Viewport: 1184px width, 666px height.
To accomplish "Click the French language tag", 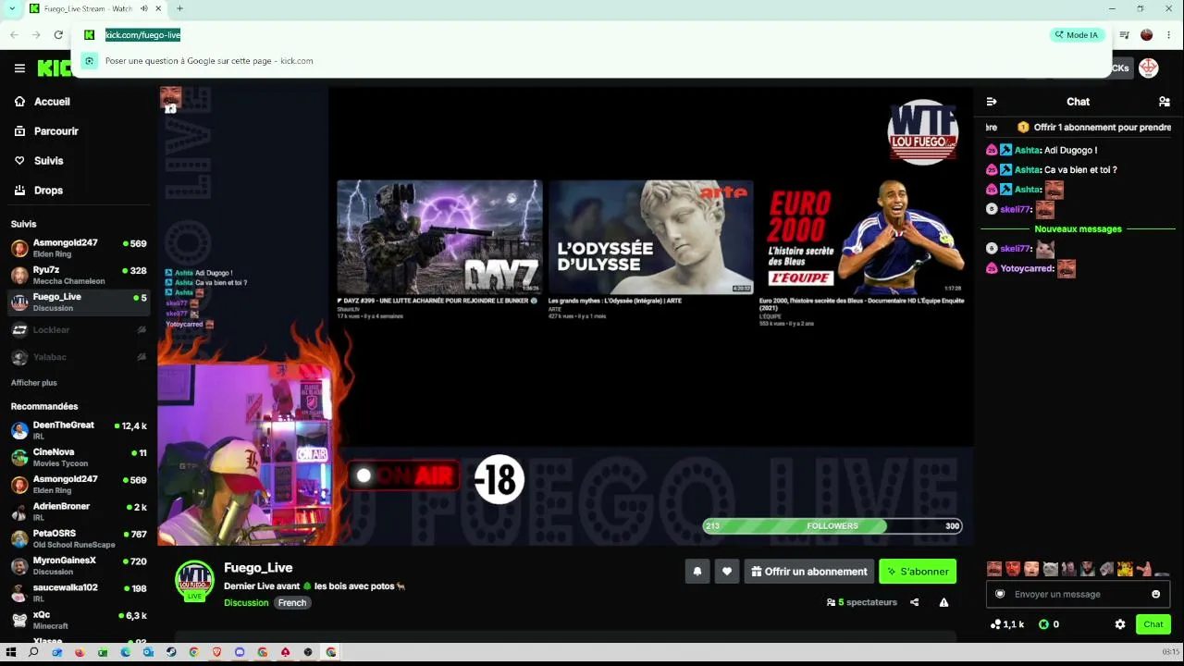I will coord(292,603).
